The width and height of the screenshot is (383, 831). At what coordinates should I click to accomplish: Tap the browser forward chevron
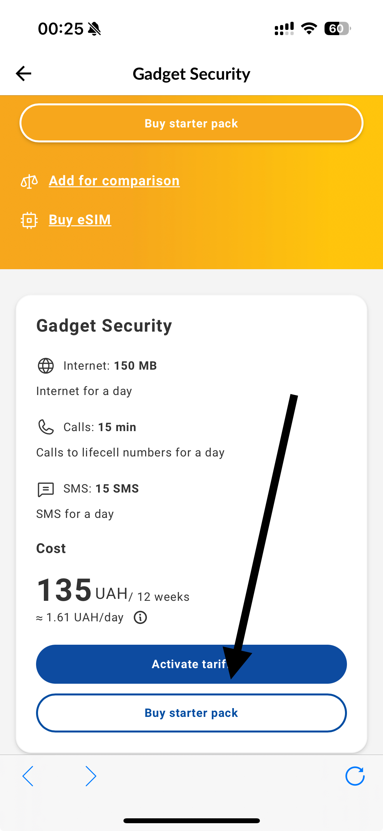point(91,776)
